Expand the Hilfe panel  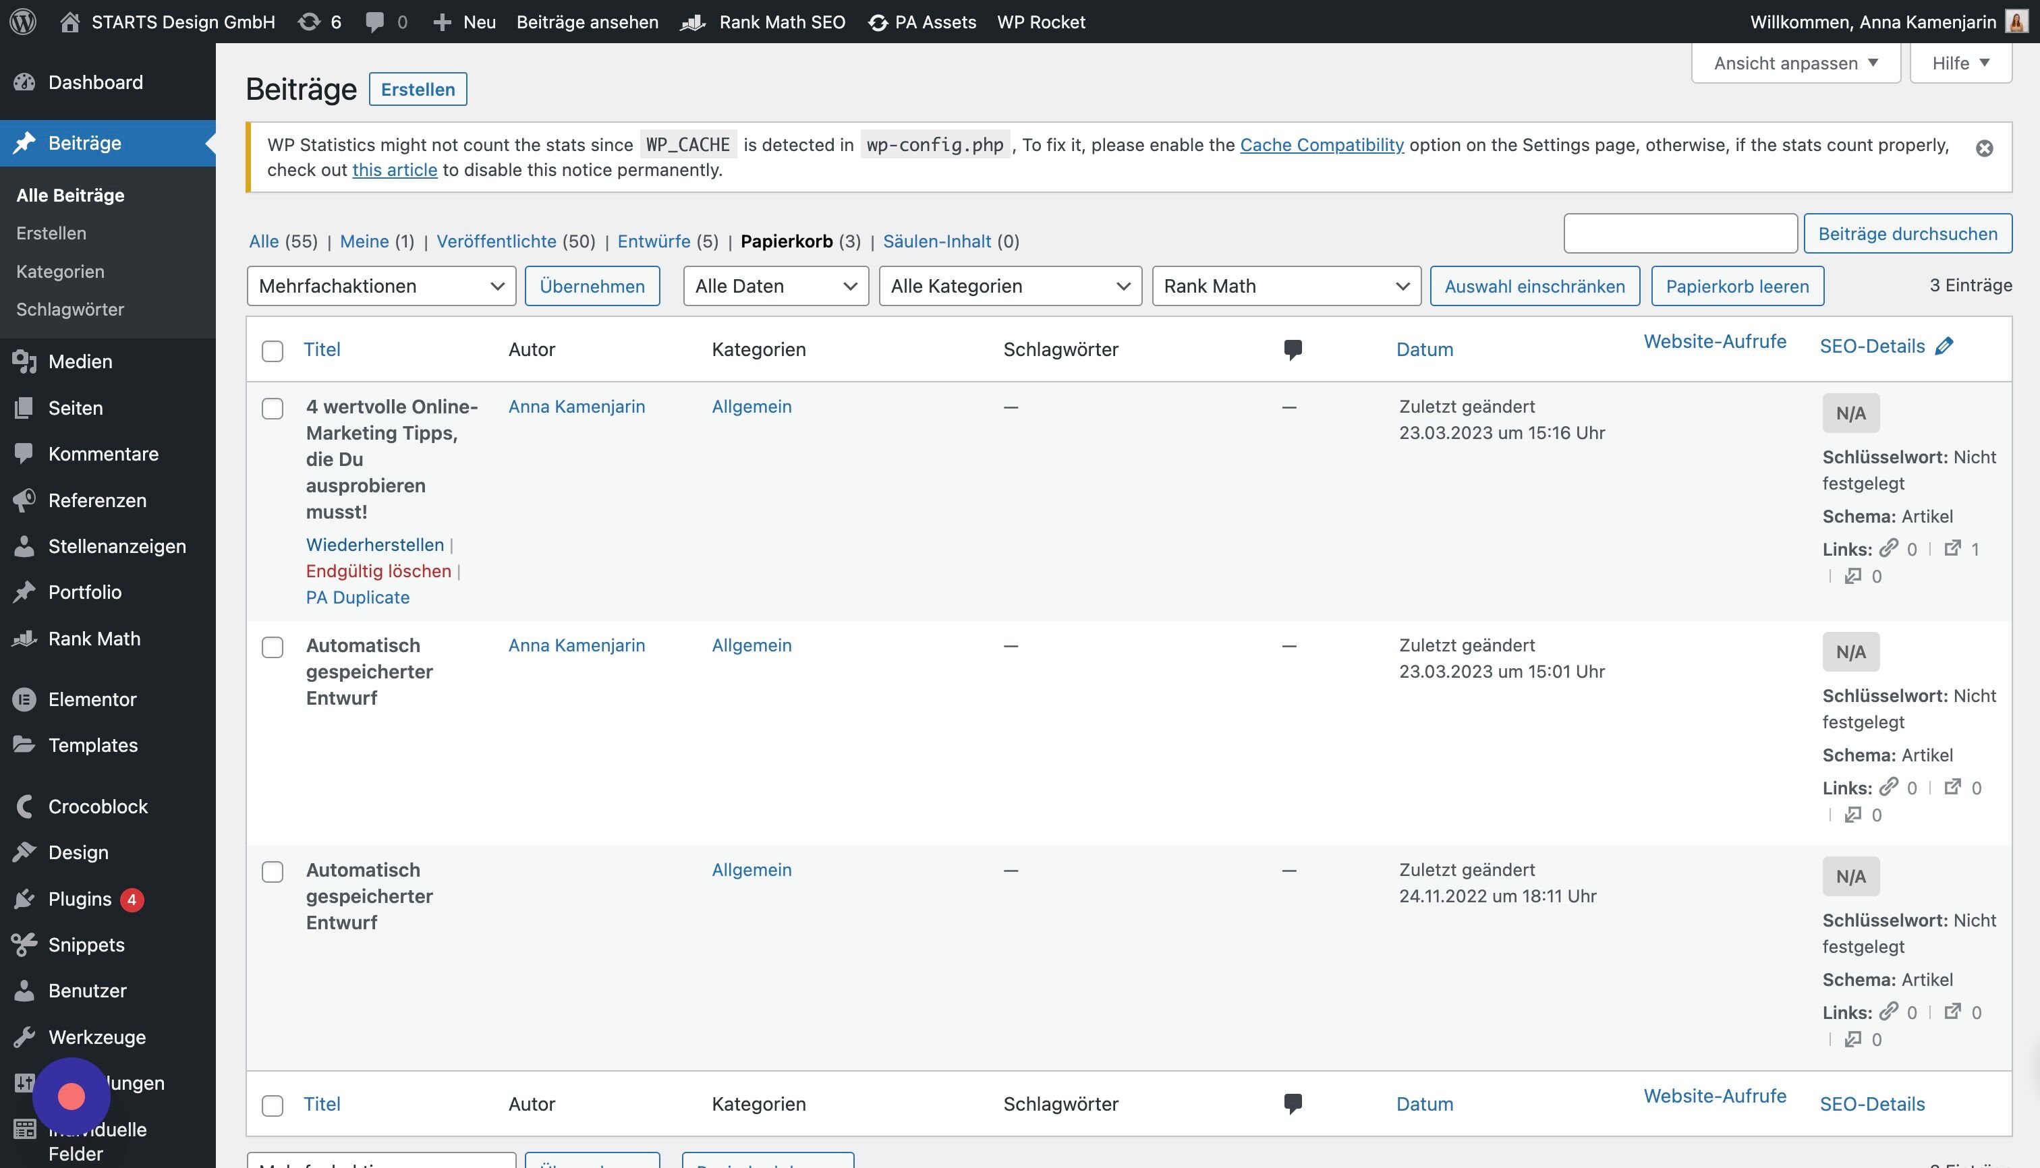coord(1960,63)
